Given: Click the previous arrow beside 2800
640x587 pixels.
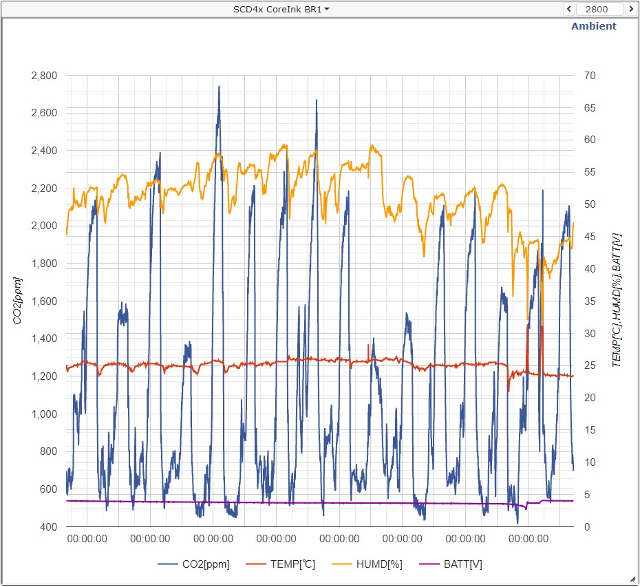Looking at the screenshot, I should point(568,9).
